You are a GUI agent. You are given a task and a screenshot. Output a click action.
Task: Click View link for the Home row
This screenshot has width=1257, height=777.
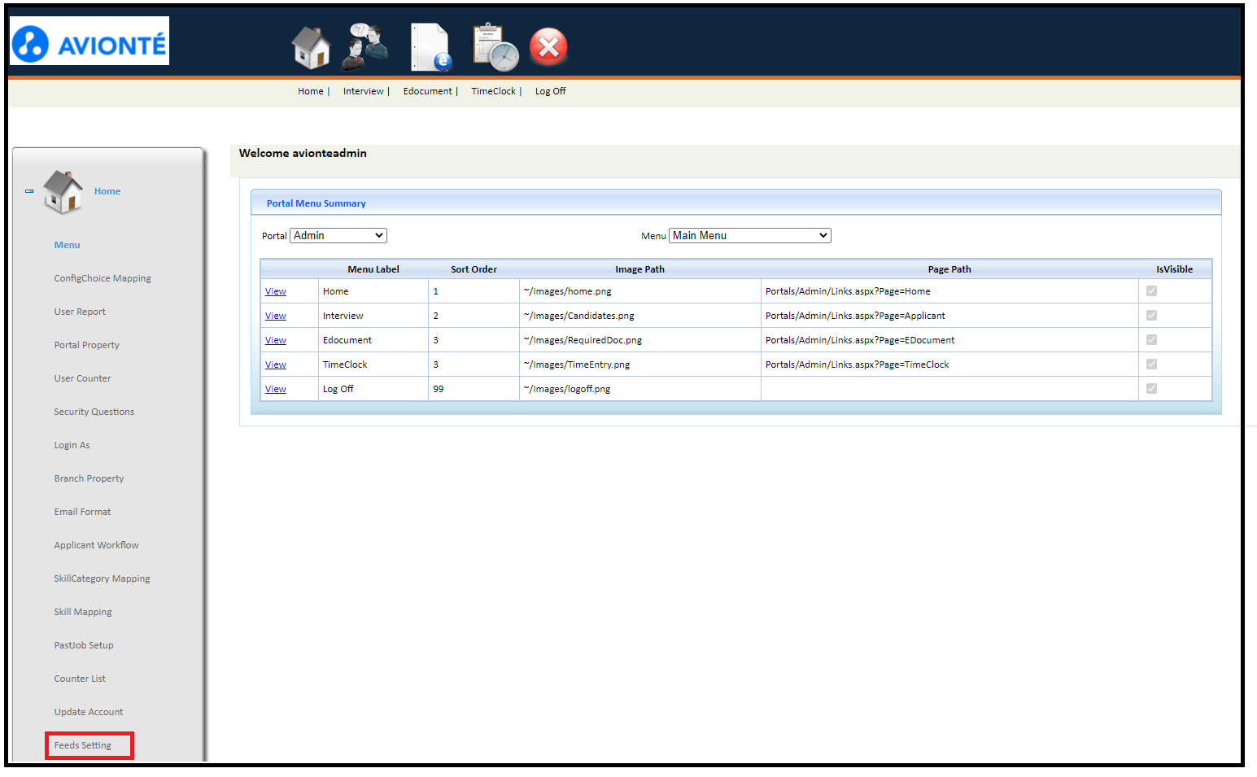[276, 291]
